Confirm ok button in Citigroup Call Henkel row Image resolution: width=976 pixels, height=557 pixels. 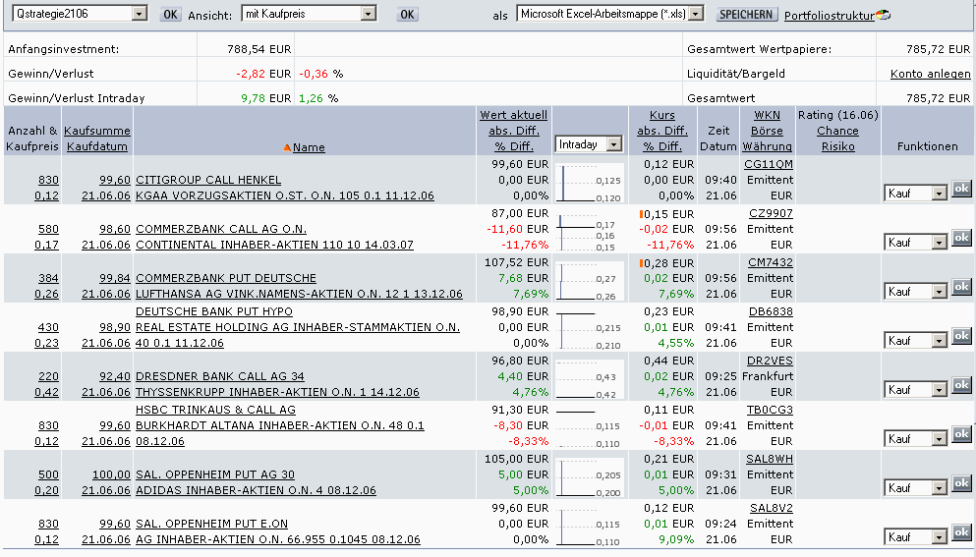961,189
